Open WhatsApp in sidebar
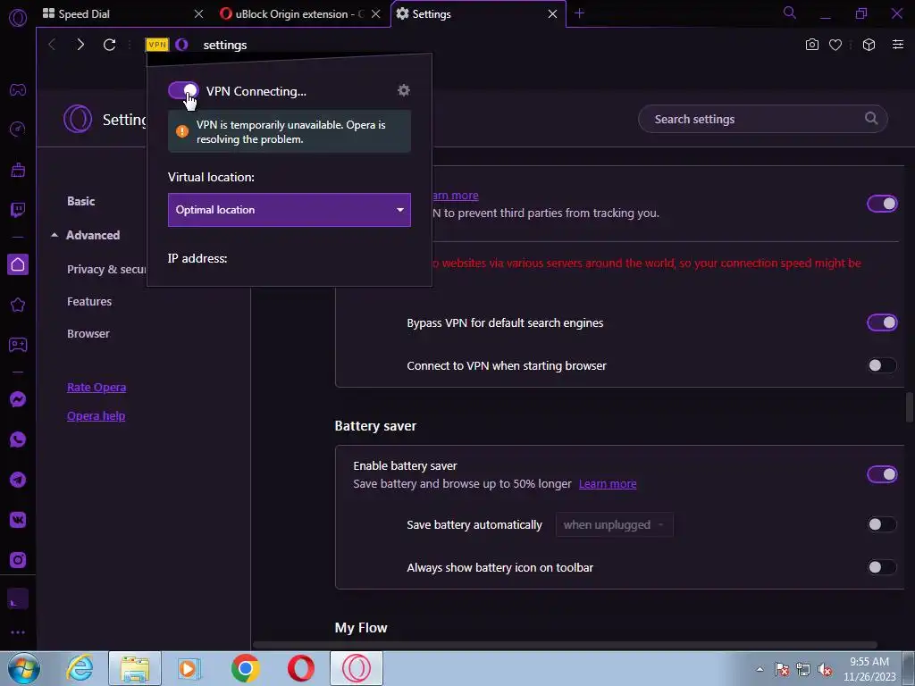915x686 pixels. point(18,439)
